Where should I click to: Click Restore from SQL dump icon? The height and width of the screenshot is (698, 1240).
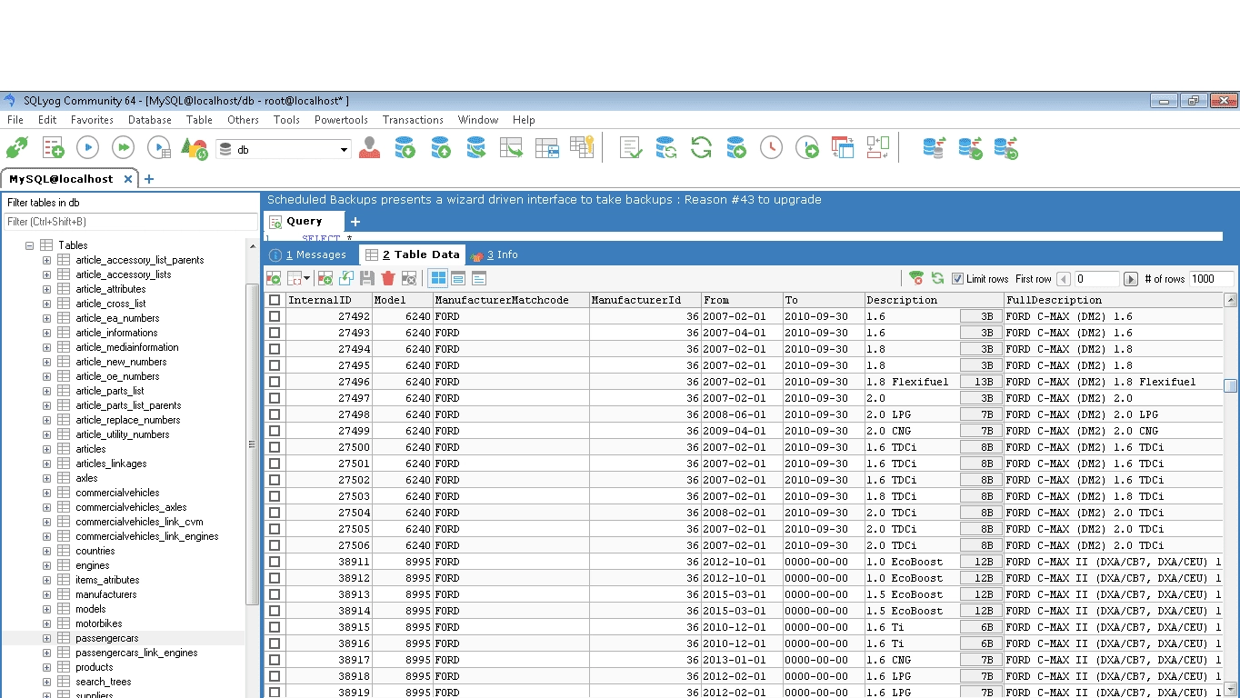(441, 148)
